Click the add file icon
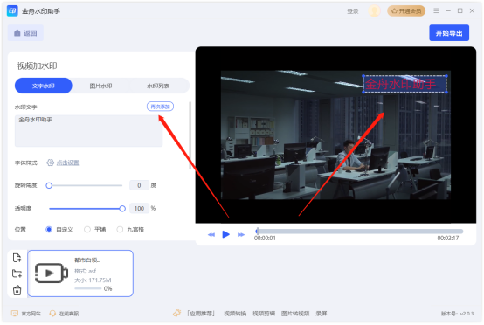 point(17,258)
